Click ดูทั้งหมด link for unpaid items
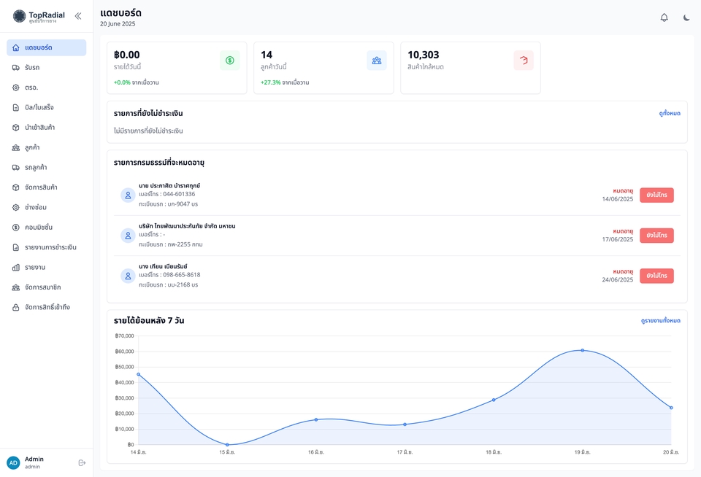This screenshot has width=701, height=477. 669,114
